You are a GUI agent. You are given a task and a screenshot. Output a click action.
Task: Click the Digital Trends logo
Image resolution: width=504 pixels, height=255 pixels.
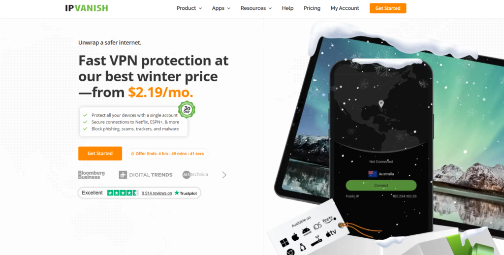146,175
